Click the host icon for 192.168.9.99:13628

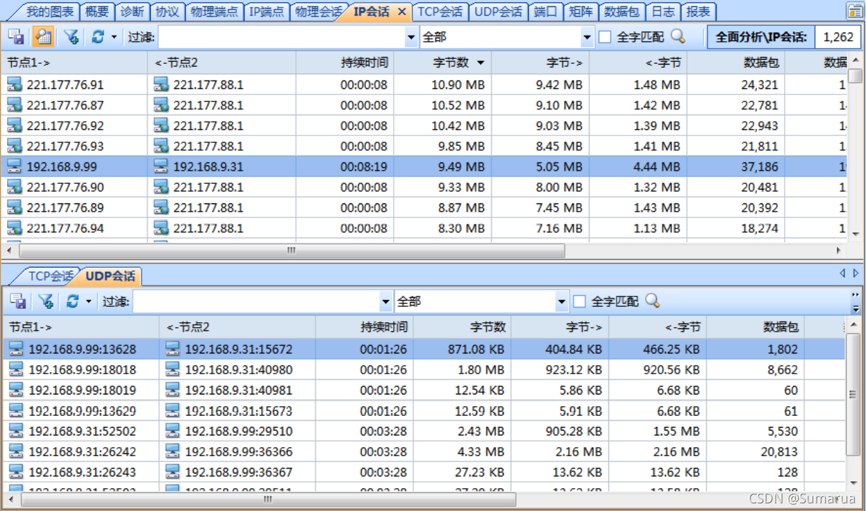(17, 349)
